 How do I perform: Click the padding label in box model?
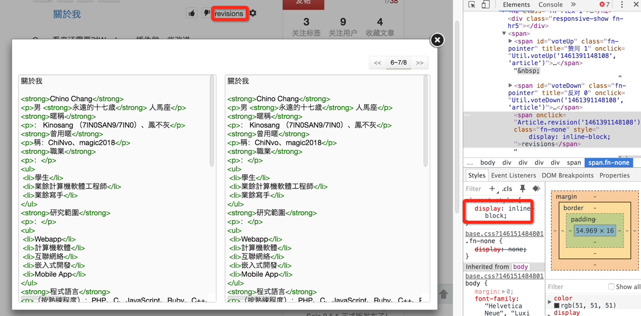[x=583, y=219]
